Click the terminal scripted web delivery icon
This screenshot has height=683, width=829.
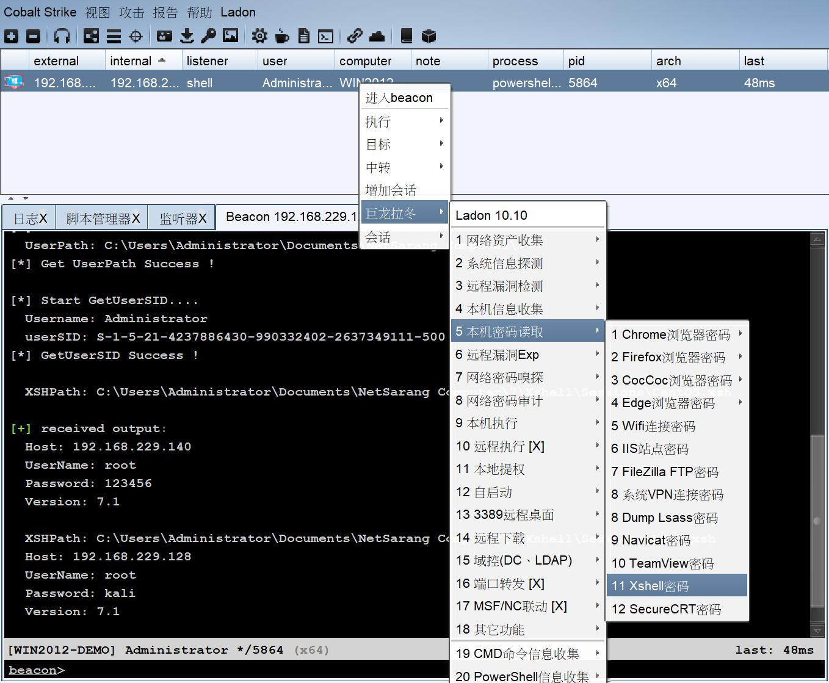coord(326,37)
